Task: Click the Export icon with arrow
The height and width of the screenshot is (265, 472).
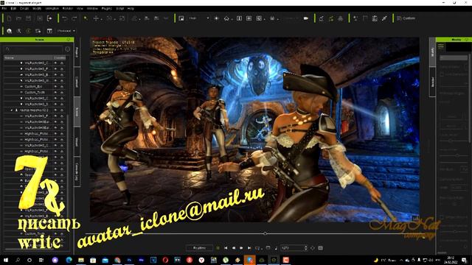Action: click(49, 18)
